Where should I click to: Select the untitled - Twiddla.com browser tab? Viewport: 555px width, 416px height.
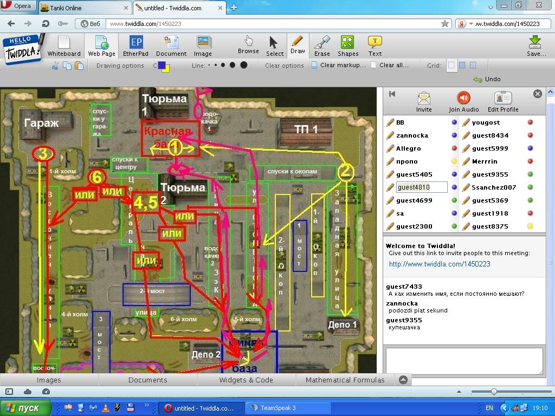[x=179, y=8]
